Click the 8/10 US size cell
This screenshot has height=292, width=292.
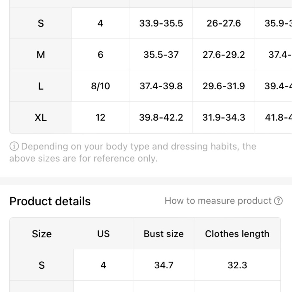point(100,86)
